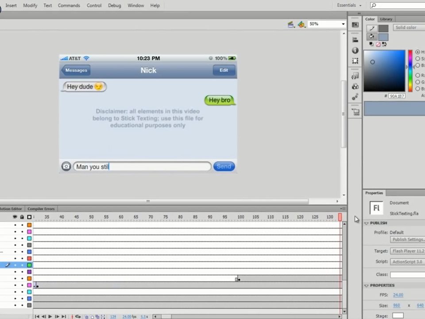425x319 pixels.
Task: Toggle show all layers as outlines
Action: tap(29, 217)
